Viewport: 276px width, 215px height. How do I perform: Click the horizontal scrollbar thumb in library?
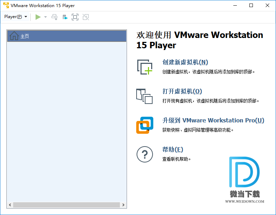click(67, 205)
